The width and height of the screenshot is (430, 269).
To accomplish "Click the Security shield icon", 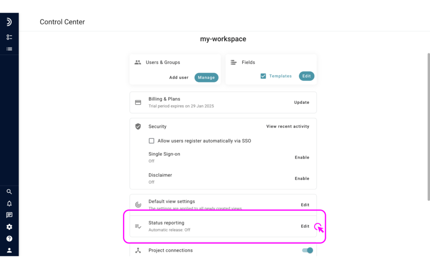I will pyautogui.click(x=138, y=126).
